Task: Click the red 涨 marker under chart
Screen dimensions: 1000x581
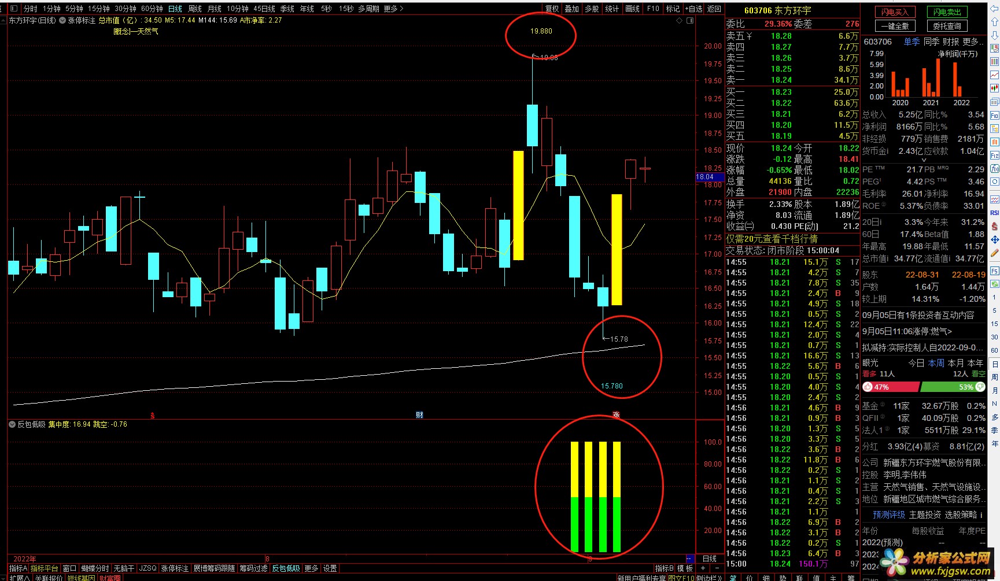Action: click(x=616, y=415)
